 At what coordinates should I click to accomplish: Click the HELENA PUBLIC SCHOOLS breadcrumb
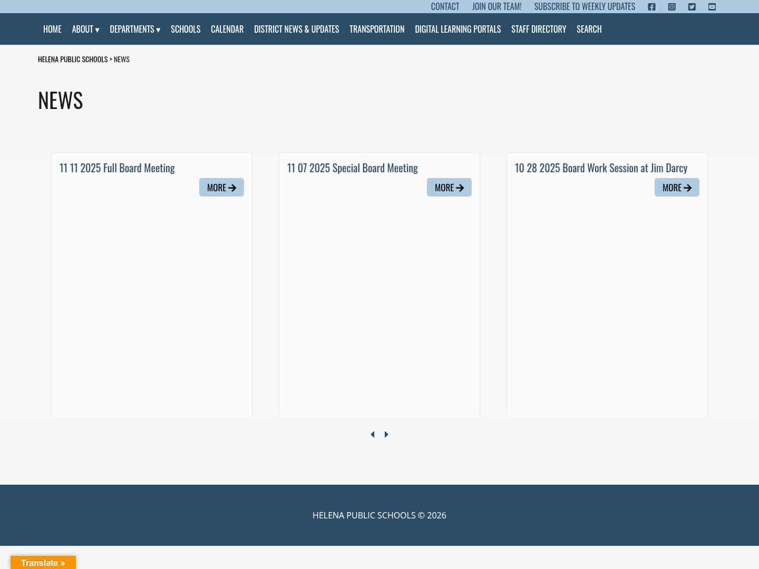pyautogui.click(x=73, y=59)
